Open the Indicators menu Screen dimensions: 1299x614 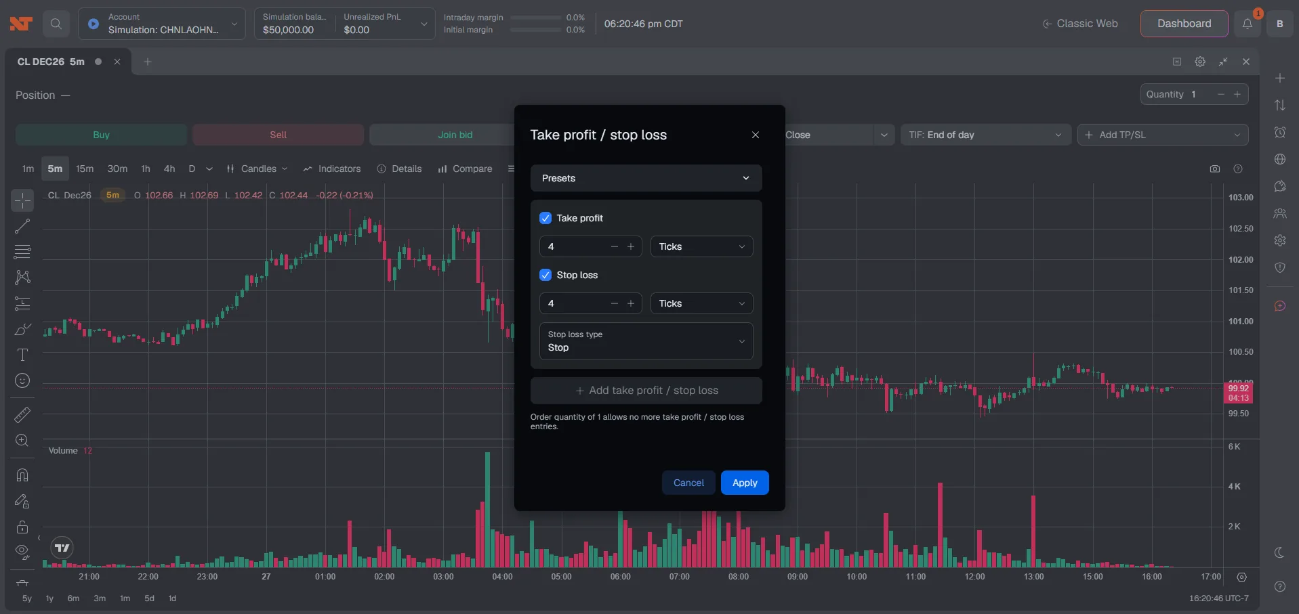point(332,169)
